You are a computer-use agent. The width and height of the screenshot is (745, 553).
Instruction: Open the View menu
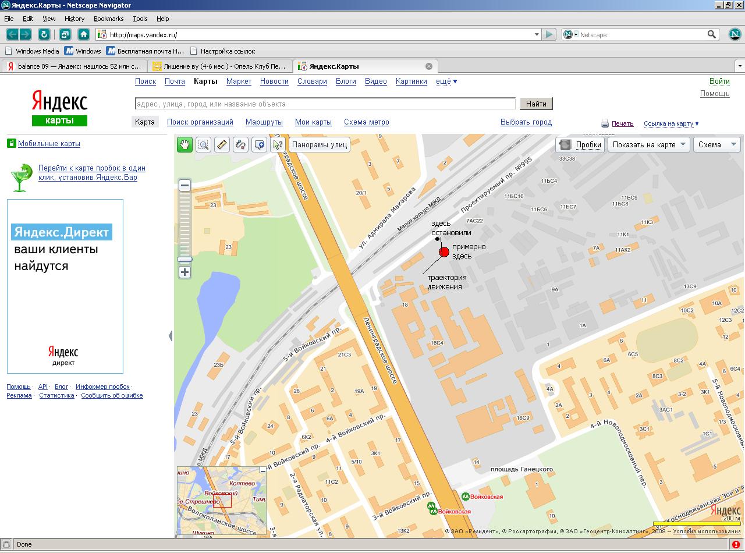pyautogui.click(x=49, y=19)
